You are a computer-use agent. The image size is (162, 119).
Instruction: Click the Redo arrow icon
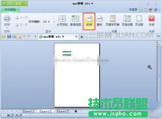point(29,36)
